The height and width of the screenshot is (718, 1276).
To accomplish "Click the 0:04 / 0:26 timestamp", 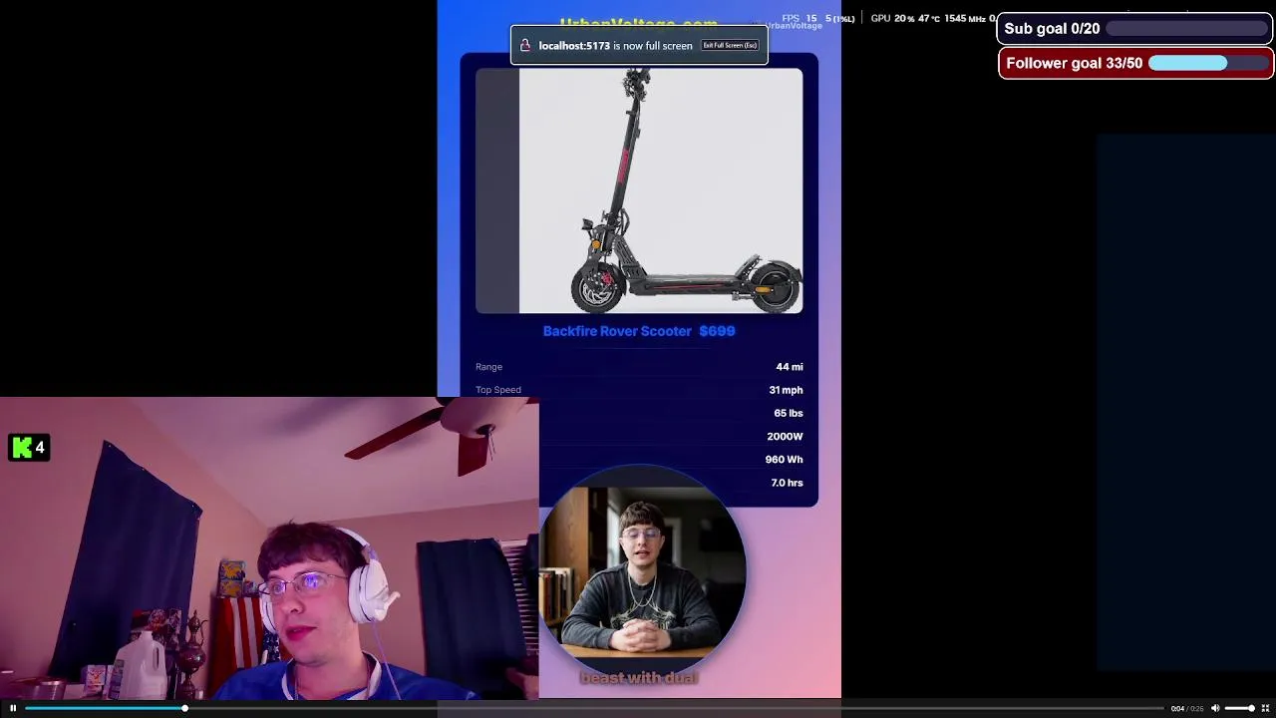I will point(1185,708).
